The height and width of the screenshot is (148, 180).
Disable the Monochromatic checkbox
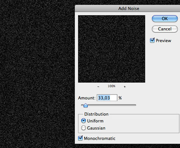[80, 138]
